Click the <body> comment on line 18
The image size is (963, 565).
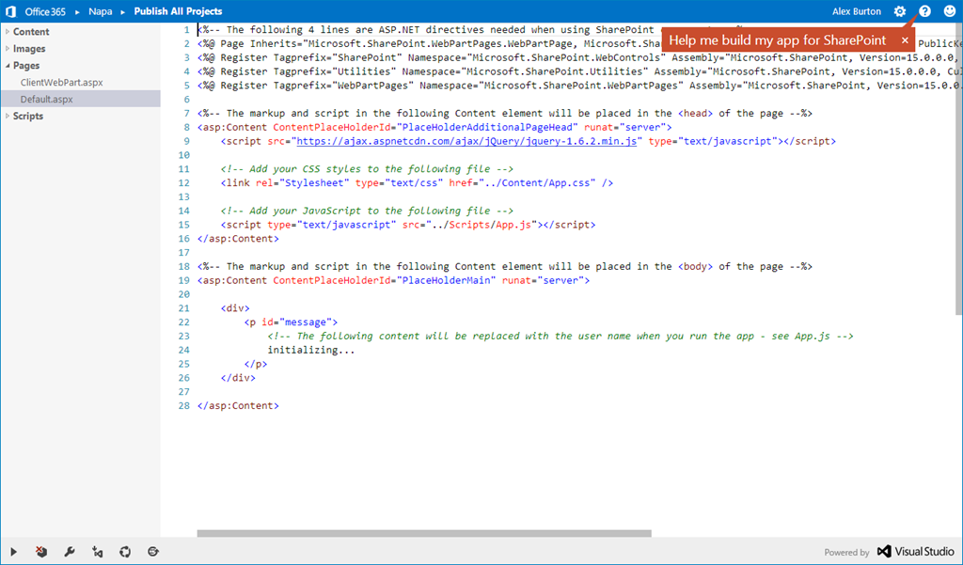(505, 267)
